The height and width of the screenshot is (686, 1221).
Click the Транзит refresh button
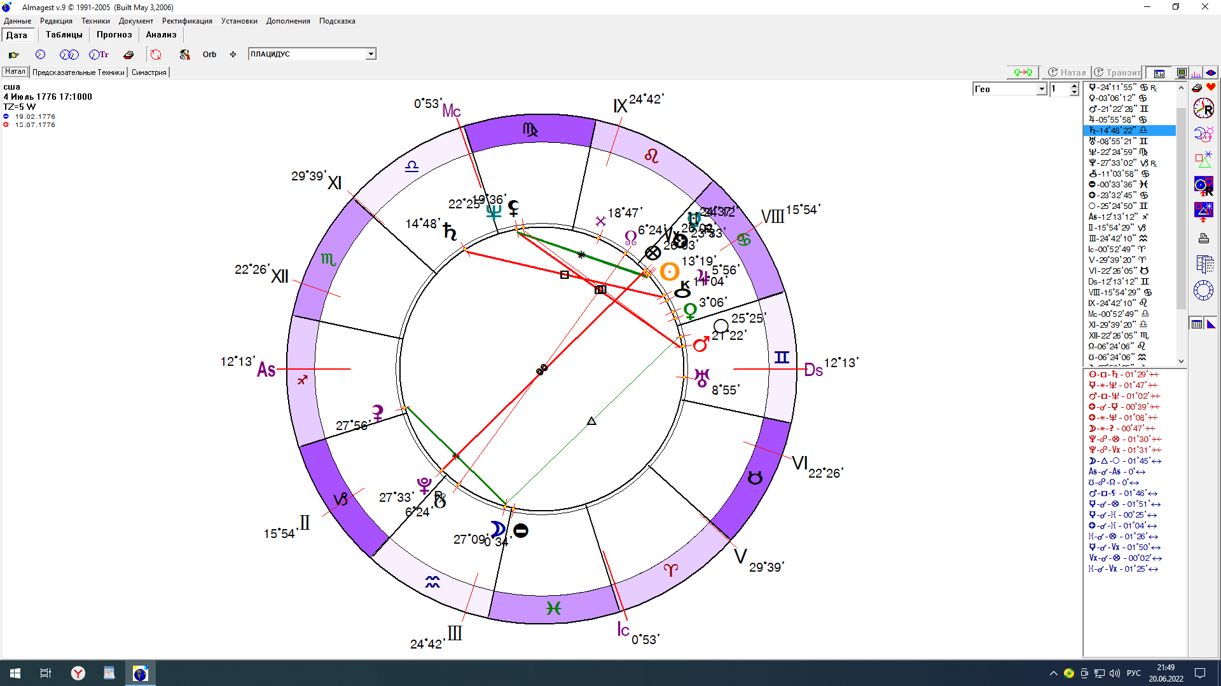[x=1117, y=72]
